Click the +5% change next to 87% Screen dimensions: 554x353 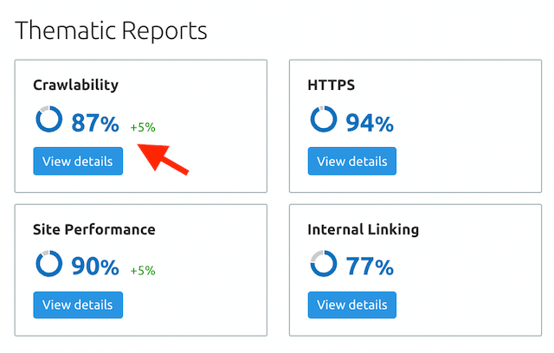143,127
